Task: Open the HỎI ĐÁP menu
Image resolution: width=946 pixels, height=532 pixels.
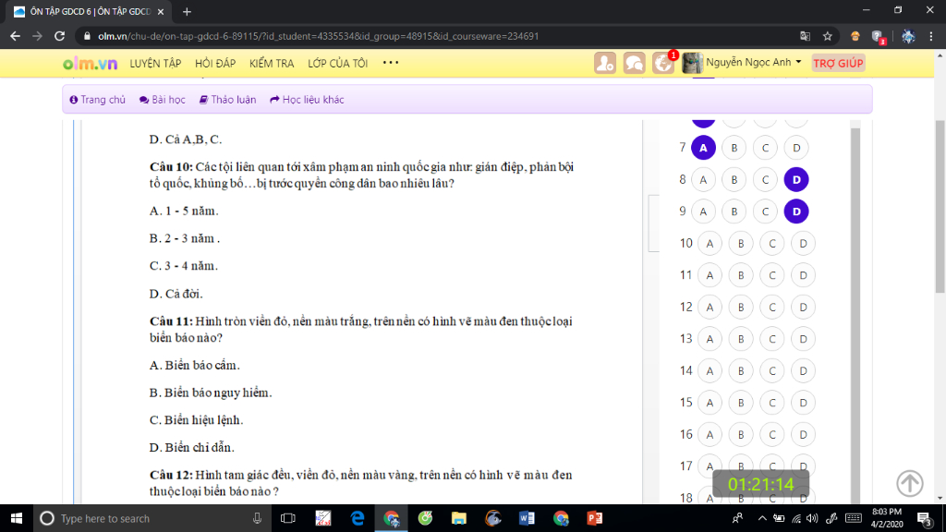Action: (x=215, y=64)
